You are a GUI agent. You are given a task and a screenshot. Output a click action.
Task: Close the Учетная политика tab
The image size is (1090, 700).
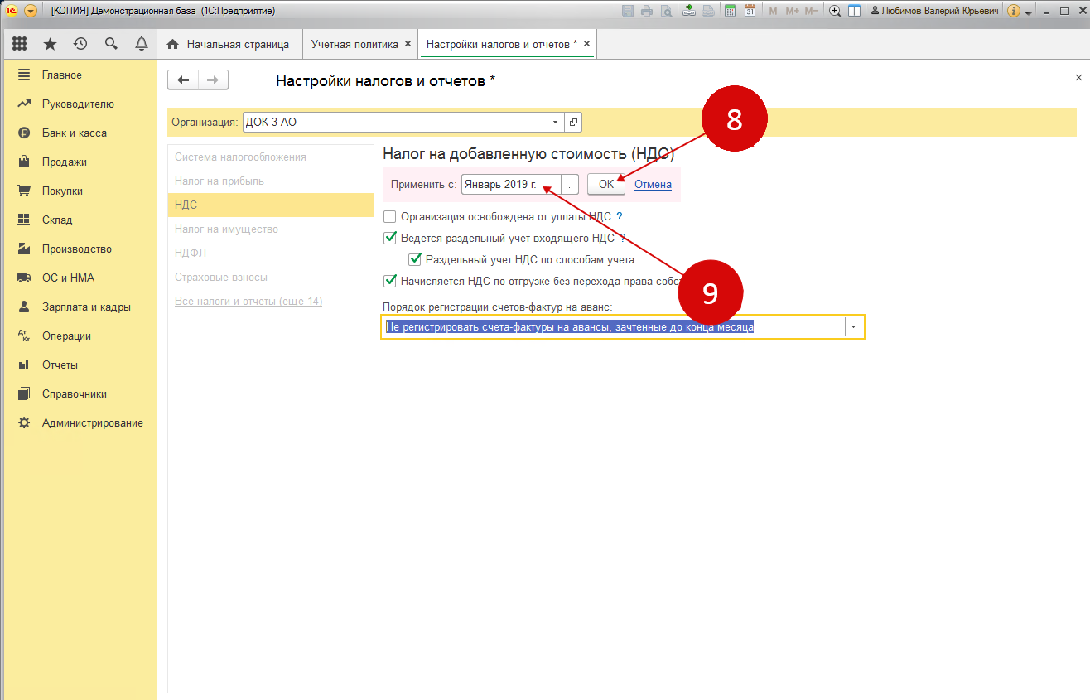point(407,44)
